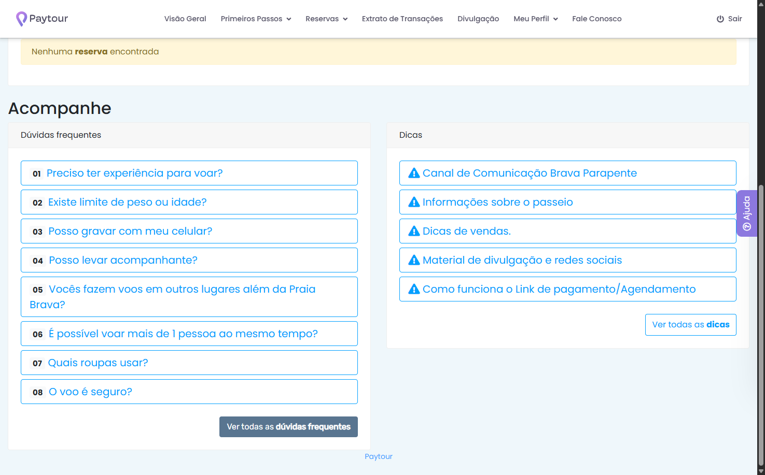Open the Ajuda help side tab
This screenshot has height=475, width=765.
click(x=747, y=213)
